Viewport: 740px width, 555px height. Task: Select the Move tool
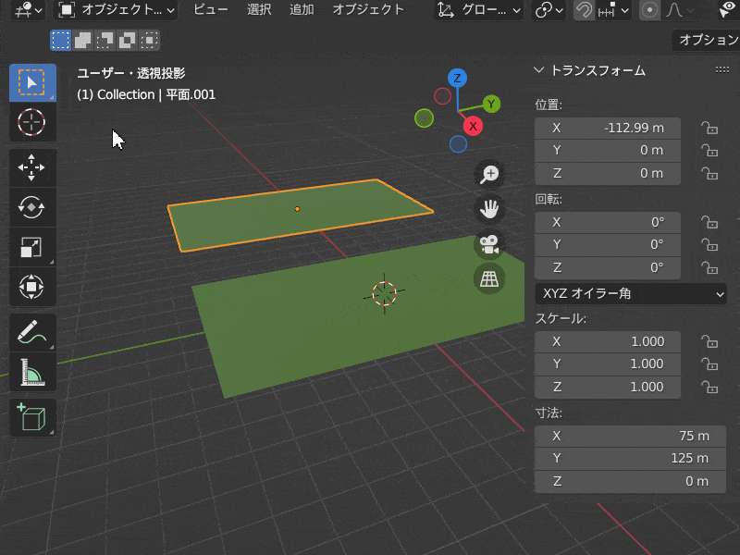tap(32, 168)
